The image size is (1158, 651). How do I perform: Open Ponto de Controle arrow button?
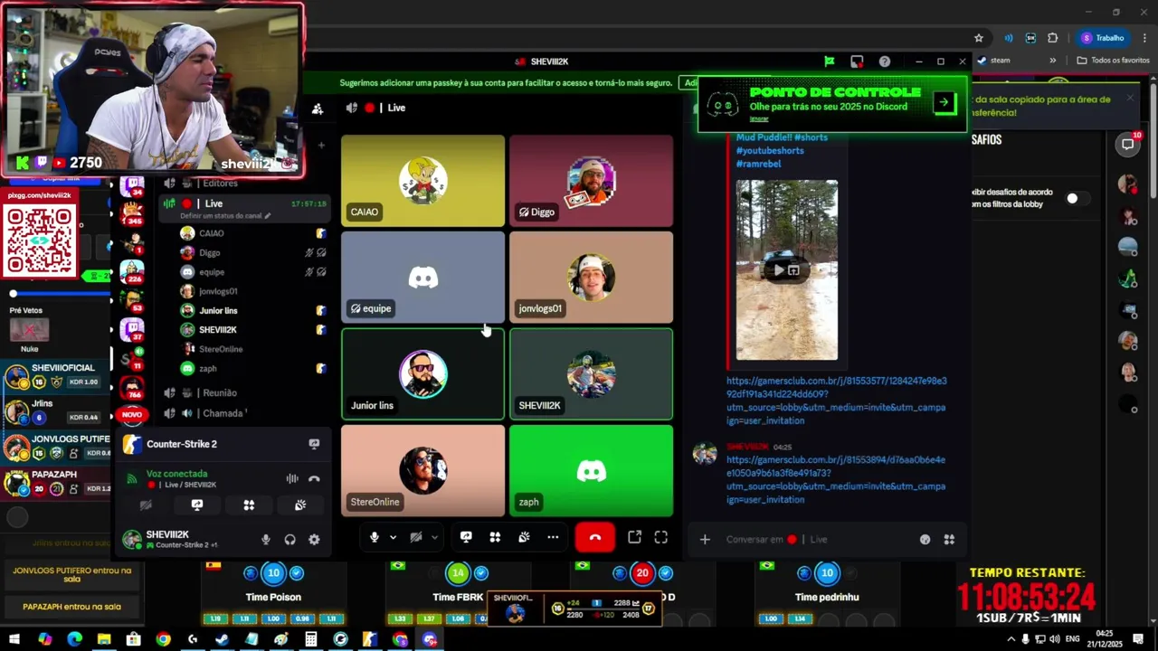pyautogui.click(x=944, y=102)
